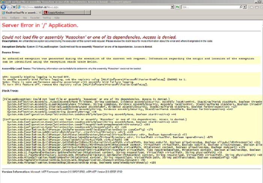Image resolution: width=263 pixels, height=183 pixels.
Task: Open a new blank tab
Action: click(x=88, y=12)
